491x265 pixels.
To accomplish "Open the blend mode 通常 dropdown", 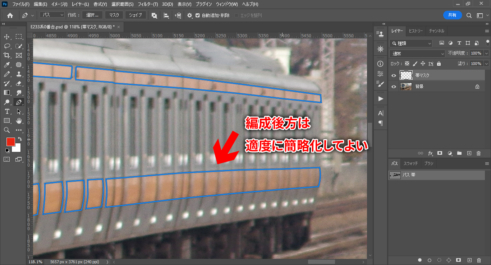I will (418, 54).
